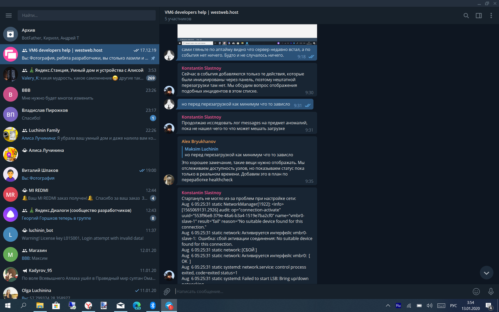Open the Luchinin Family group chat
The image size is (499, 312).
[x=80, y=134]
